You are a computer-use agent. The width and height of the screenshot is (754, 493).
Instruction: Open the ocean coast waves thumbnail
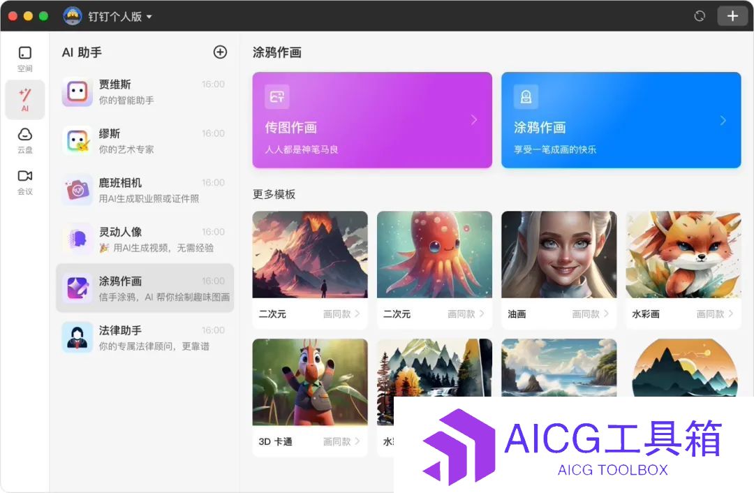tap(559, 368)
